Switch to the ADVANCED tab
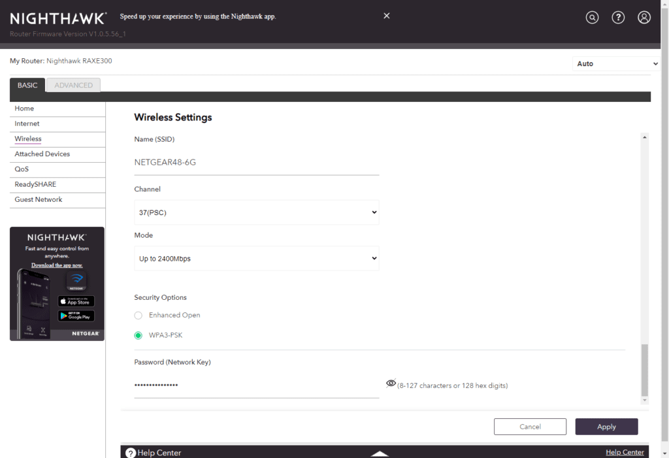The height and width of the screenshot is (458, 669). click(x=73, y=85)
